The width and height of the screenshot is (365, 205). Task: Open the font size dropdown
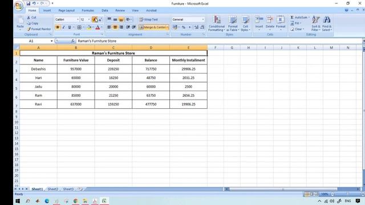tap(89, 19)
